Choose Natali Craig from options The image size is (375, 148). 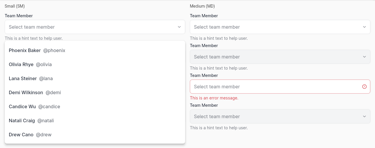tap(95, 121)
